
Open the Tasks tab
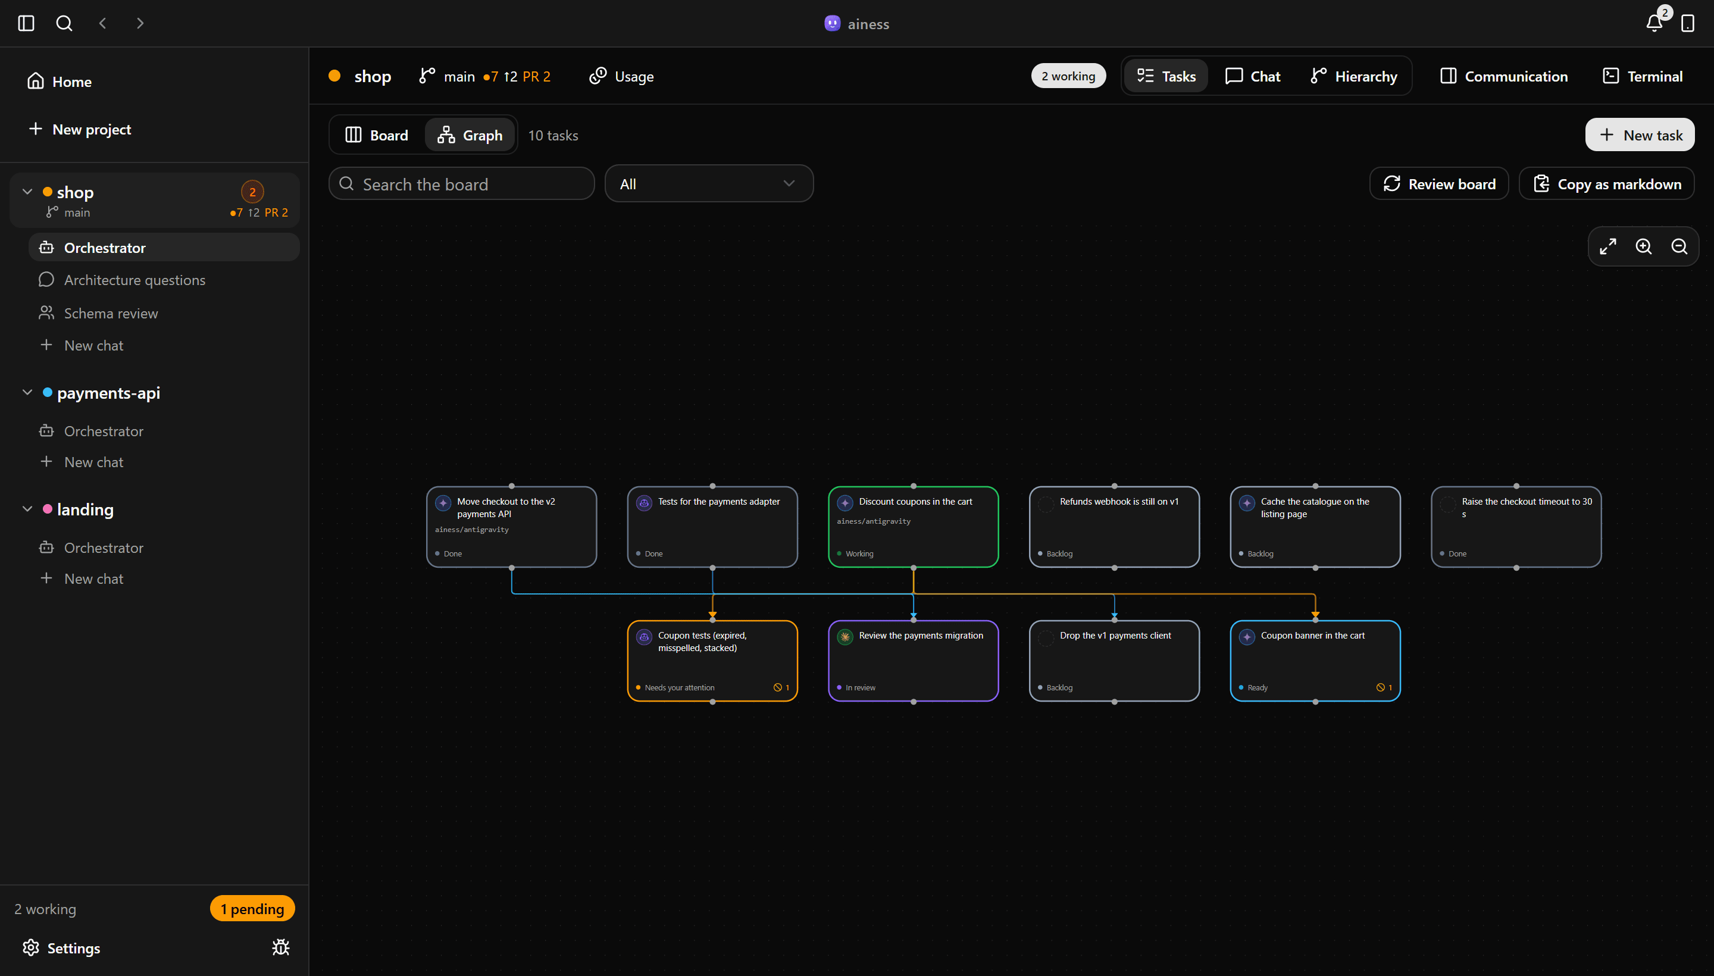1166,76
